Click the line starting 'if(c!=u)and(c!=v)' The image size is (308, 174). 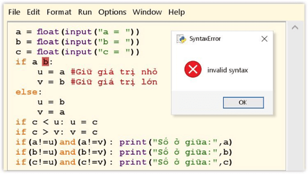pyautogui.click(x=124, y=162)
